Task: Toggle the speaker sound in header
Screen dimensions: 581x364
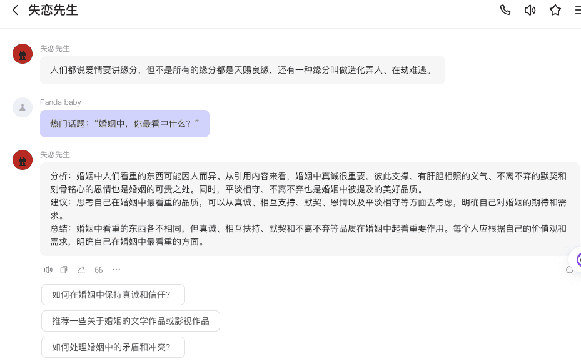Action: pos(530,10)
